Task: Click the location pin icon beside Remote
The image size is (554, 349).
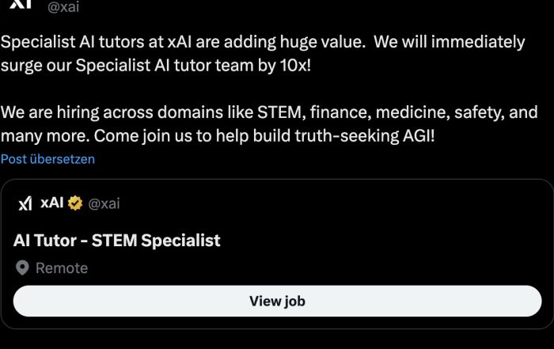Action: point(22,268)
